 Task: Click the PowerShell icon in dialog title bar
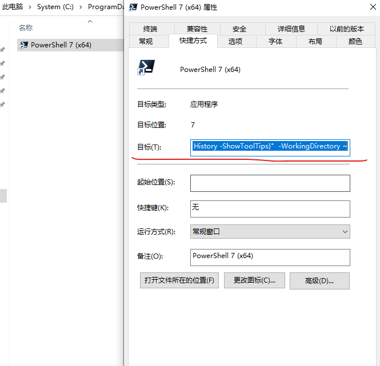(x=133, y=7)
